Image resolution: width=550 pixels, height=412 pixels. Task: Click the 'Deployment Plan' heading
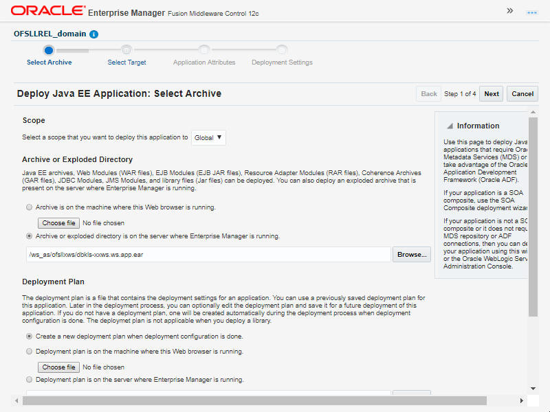[x=53, y=282]
